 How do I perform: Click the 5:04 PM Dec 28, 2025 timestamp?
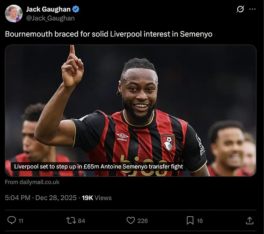pos(41,197)
